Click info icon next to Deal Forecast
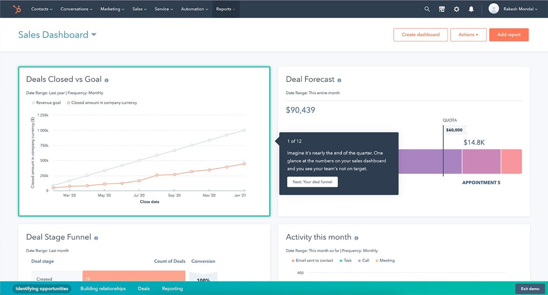This screenshot has width=548, height=295. point(339,80)
